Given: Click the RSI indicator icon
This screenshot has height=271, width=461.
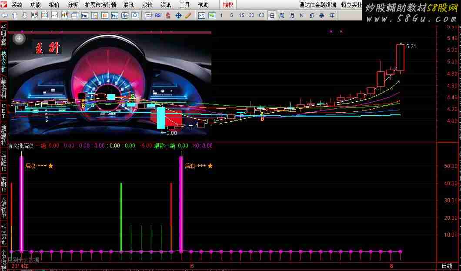Looking at the screenshot, I should click(x=158, y=15).
